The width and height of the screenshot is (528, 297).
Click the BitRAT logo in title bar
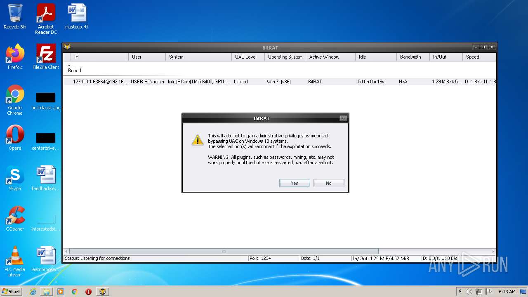coord(67,47)
